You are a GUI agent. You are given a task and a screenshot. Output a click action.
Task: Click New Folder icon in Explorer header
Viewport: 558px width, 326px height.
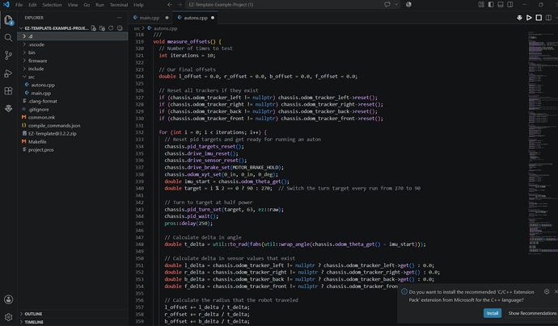tap(102, 28)
